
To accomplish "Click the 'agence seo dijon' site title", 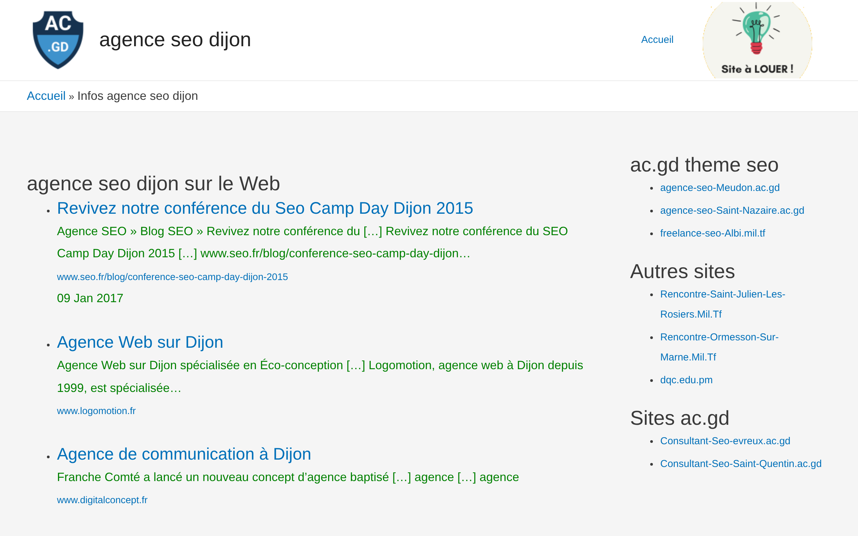I will pyautogui.click(x=175, y=39).
